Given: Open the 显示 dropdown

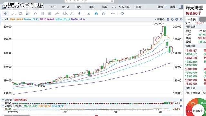Looking at the screenshot, I should 162,7.
